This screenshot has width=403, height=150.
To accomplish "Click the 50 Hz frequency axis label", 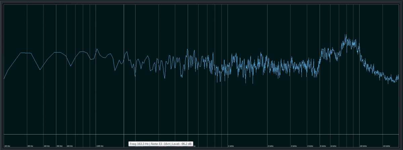I will [59, 146].
